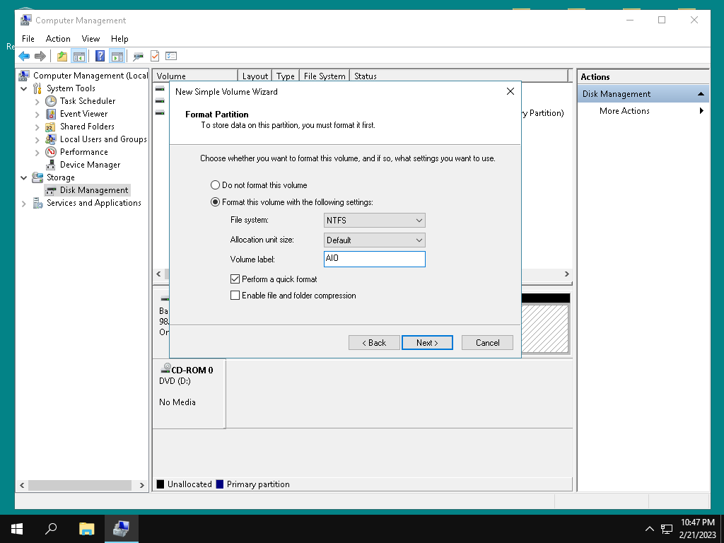Viewport: 724px width, 543px height.
Task: Open Device Manager in the tree
Action: pos(90,165)
